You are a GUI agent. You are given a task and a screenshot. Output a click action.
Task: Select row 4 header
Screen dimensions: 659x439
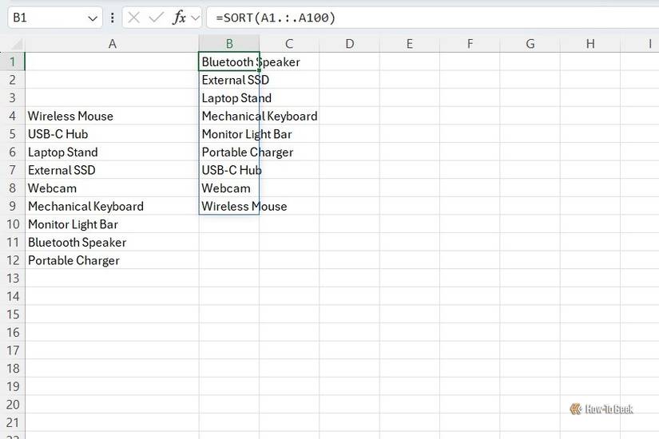click(x=12, y=116)
